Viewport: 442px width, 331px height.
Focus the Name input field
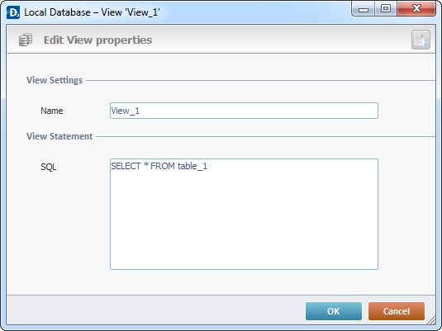[x=244, y=111]
